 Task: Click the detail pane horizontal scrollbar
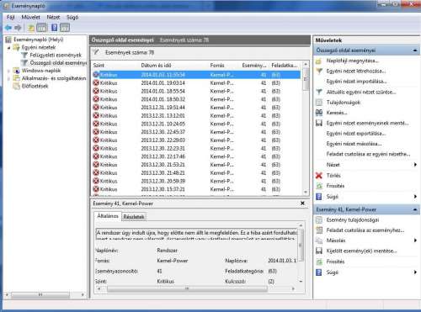187,288
